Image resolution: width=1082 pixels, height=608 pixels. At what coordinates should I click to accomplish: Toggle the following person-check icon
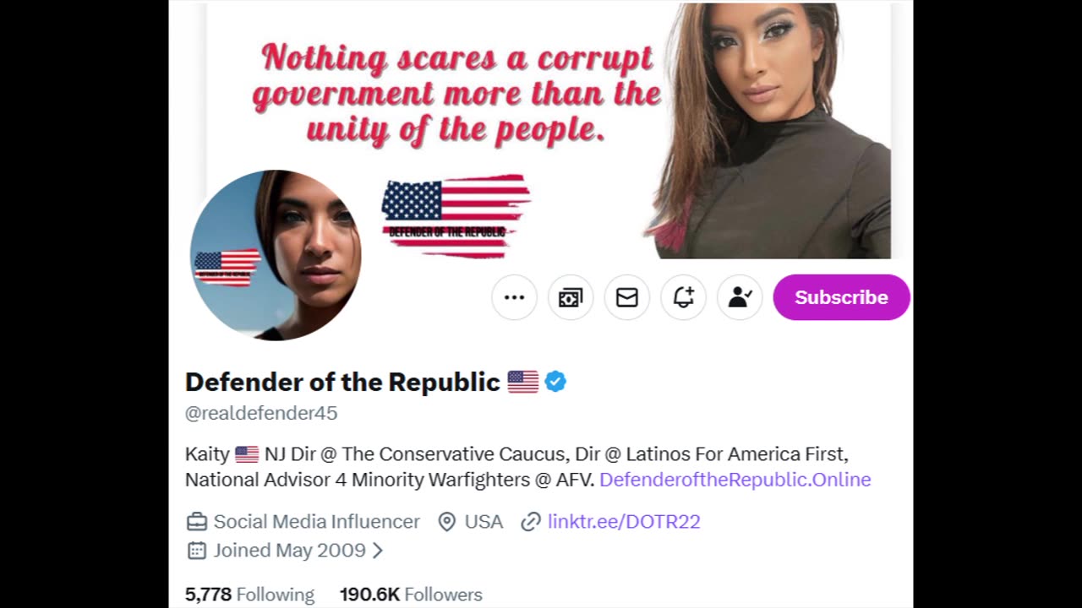740,297
